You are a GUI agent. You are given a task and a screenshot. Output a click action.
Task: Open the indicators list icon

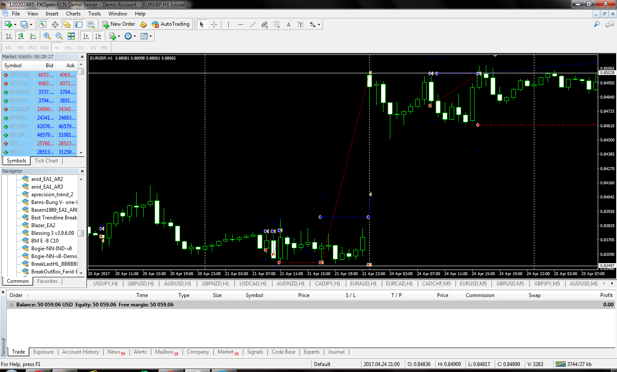113,36
